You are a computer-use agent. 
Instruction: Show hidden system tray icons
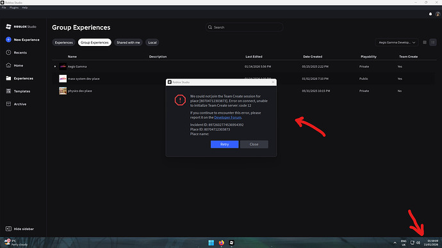(x=395, y=243)
